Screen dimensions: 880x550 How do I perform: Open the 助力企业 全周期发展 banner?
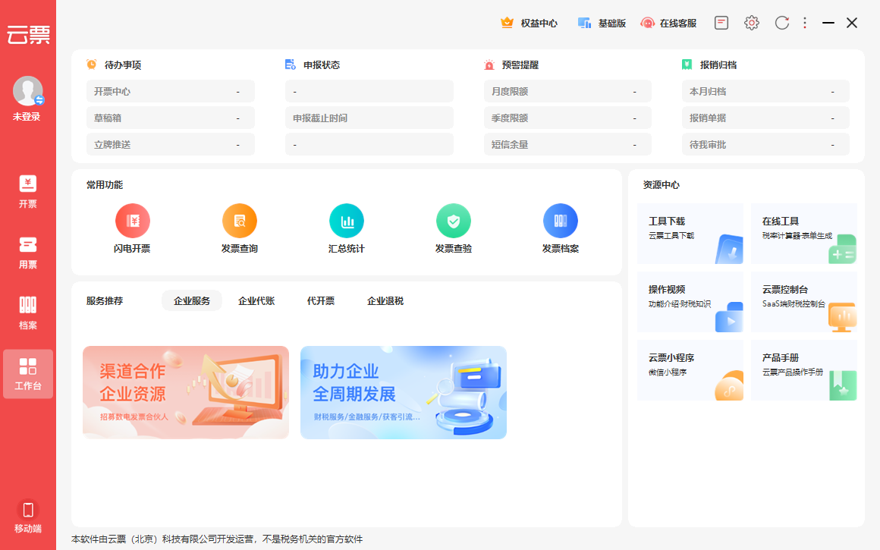[404, 392]
